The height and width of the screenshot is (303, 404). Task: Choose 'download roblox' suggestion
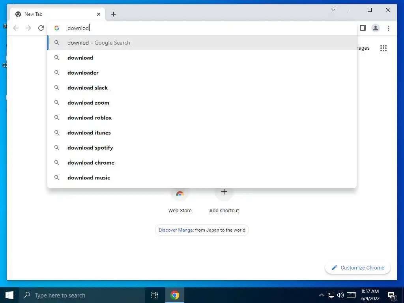(x=202, y=118)
